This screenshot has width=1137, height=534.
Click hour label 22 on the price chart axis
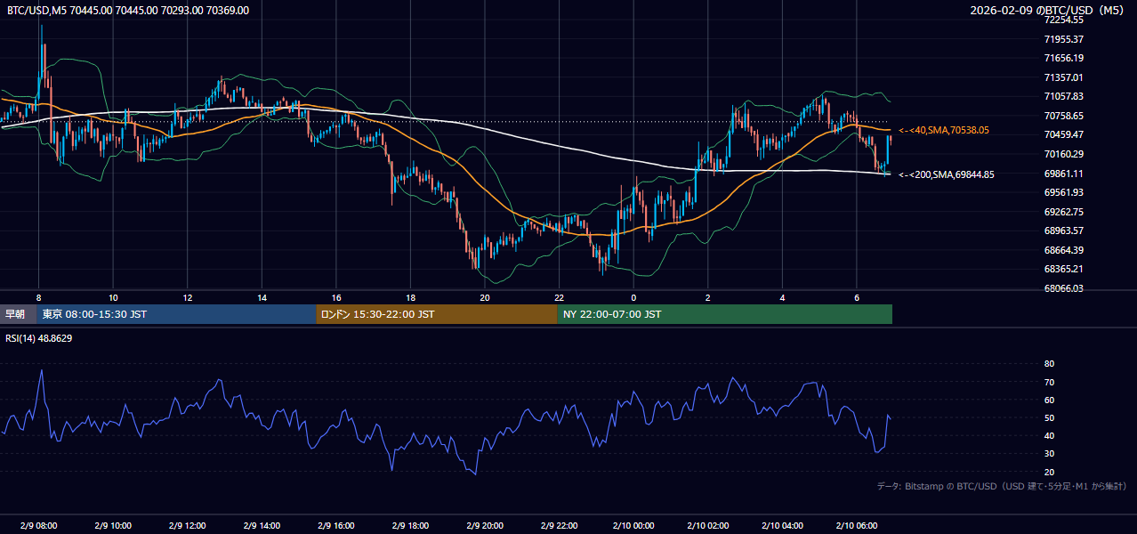(559, 297)
